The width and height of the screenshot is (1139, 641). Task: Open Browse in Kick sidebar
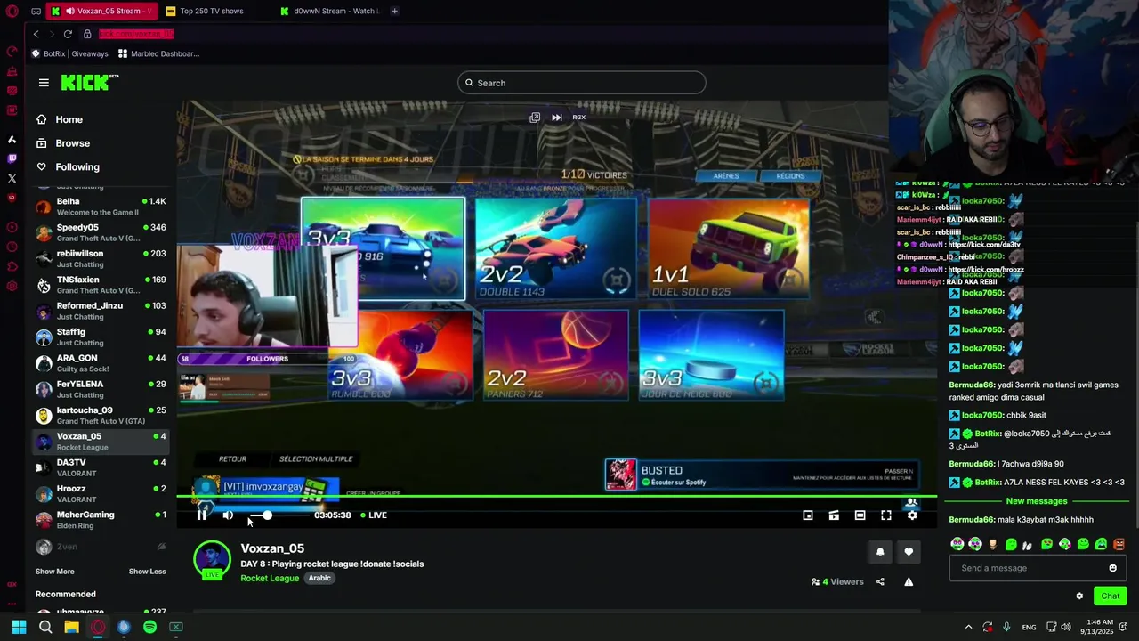pos(62,143)
